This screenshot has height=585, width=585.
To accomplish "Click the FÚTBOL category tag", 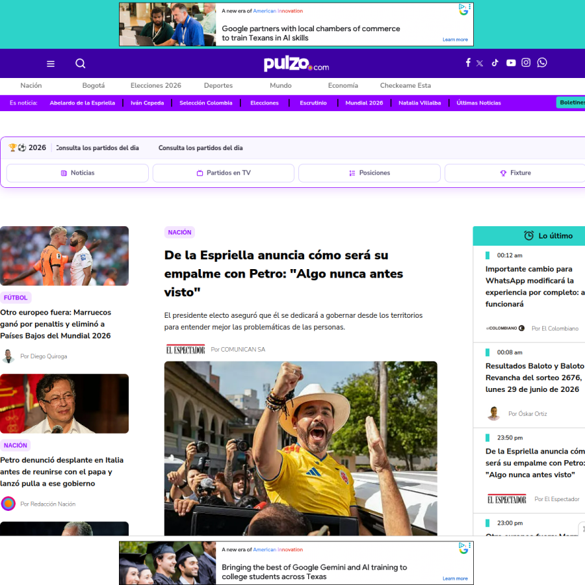I will click(16, 297).
